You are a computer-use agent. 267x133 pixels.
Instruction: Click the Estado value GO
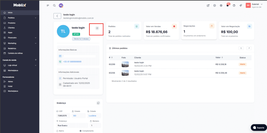point(79,116)
